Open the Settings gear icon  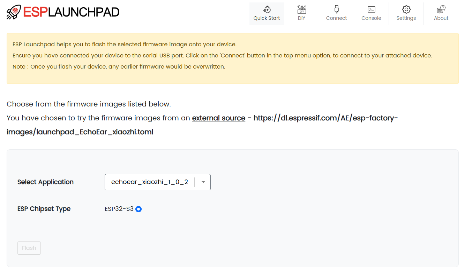[x=406, y=9]
